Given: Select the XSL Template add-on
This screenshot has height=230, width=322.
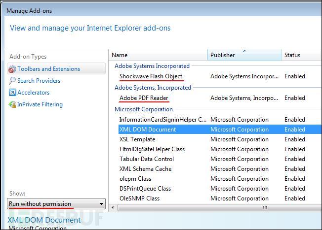Looking at the screenshot, I should (x=137, y=139).
